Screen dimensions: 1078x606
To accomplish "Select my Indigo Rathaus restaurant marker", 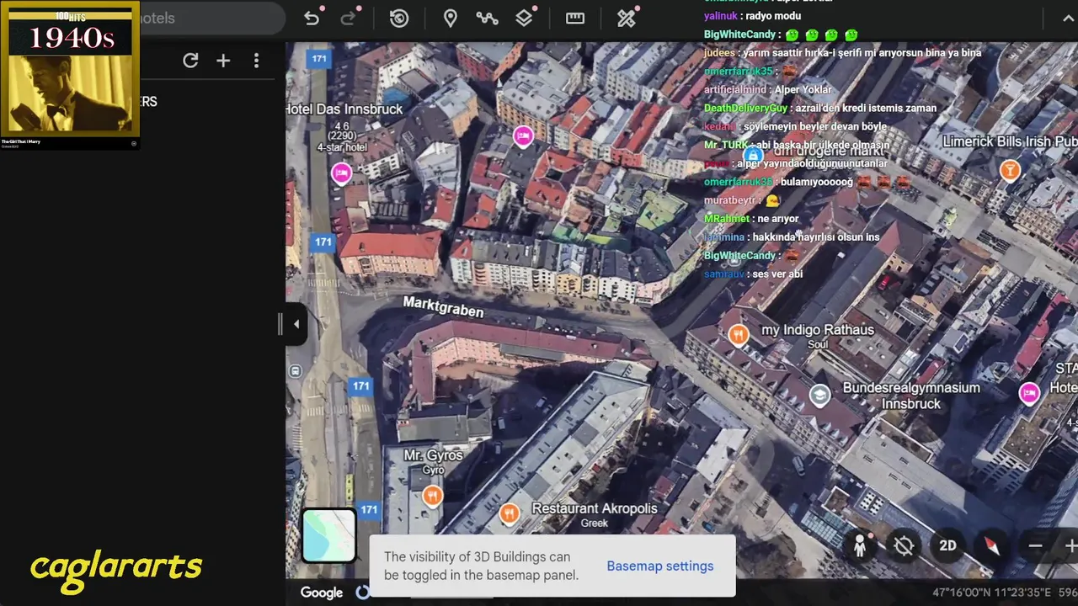I will click(x=739, y=336).
